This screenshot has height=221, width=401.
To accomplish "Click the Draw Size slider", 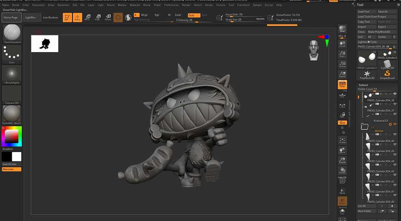I will (x=245, y=20).
